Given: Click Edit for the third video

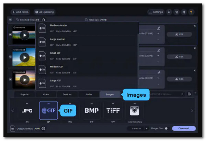Looking at the screenshot, I should [x=179, y=79].
